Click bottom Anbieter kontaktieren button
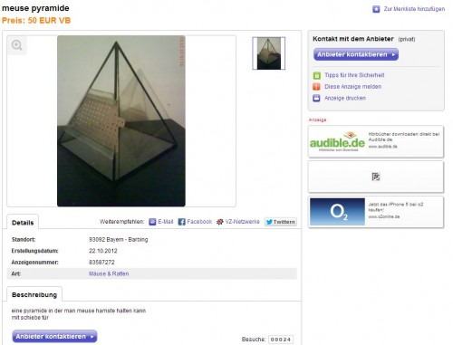453x345 pixels. click(54, 336)
